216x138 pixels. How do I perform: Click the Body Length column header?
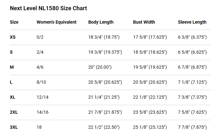pos(101,22)
